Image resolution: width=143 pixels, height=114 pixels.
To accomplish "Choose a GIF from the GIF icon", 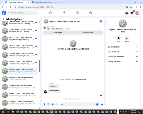I will point(57,105).
